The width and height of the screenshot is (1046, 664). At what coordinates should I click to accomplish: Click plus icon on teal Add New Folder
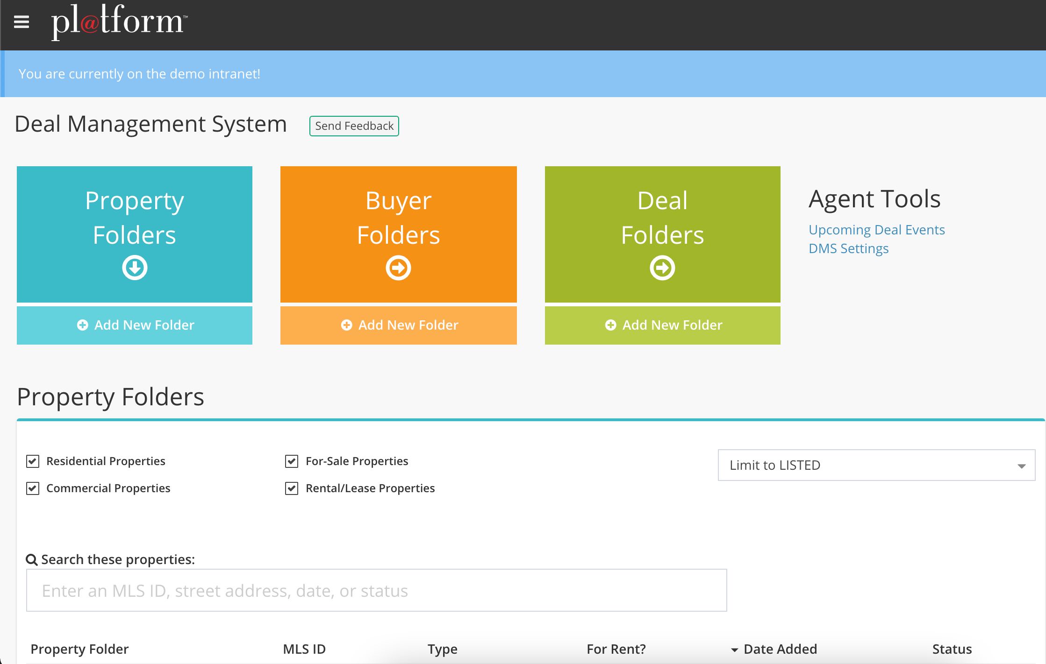[x=83, y=325]
